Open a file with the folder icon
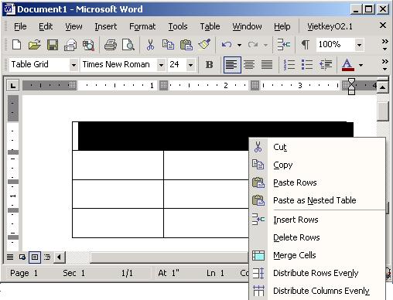This screenshot has width=393, height=300. click(x=35, y=45)
